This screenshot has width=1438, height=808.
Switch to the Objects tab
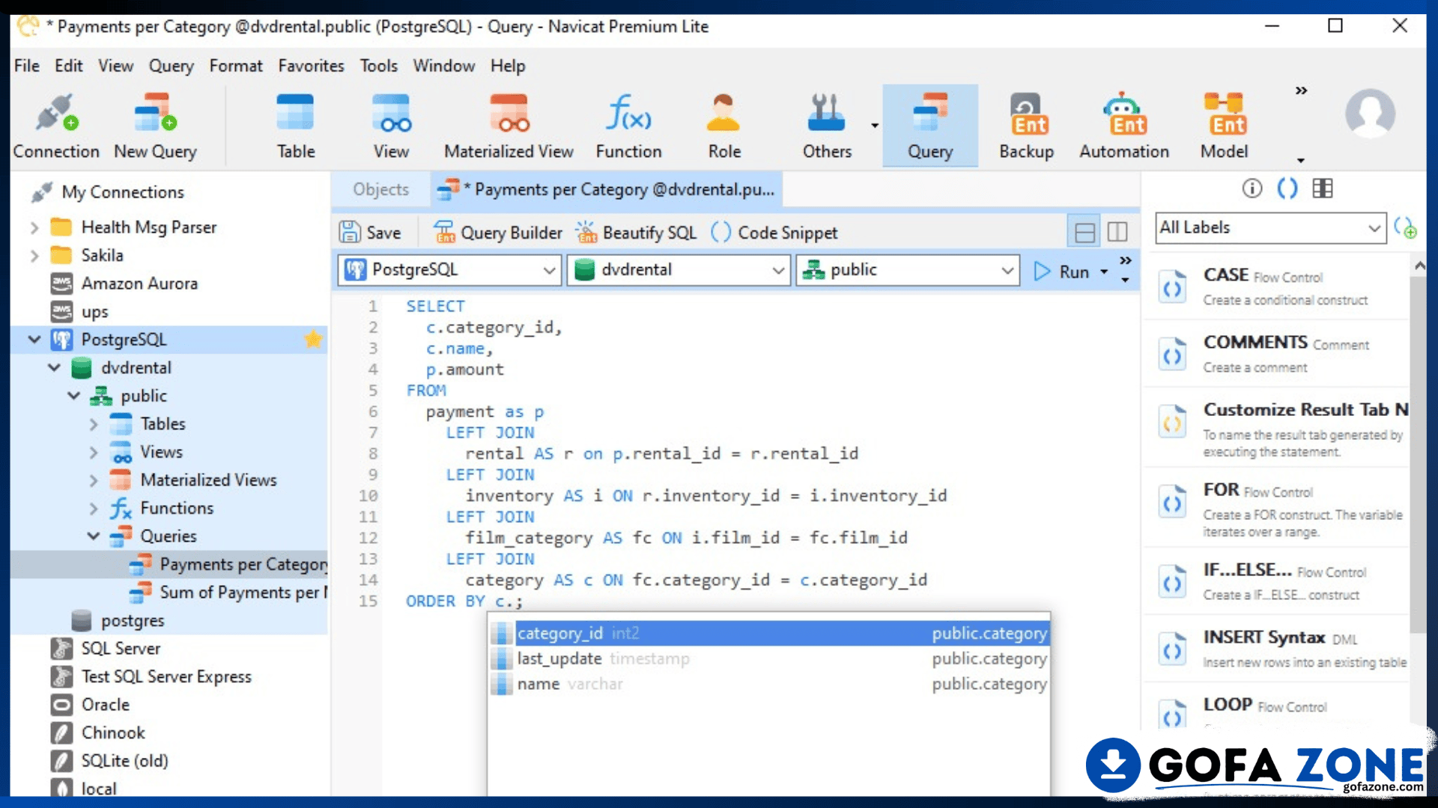381,190
